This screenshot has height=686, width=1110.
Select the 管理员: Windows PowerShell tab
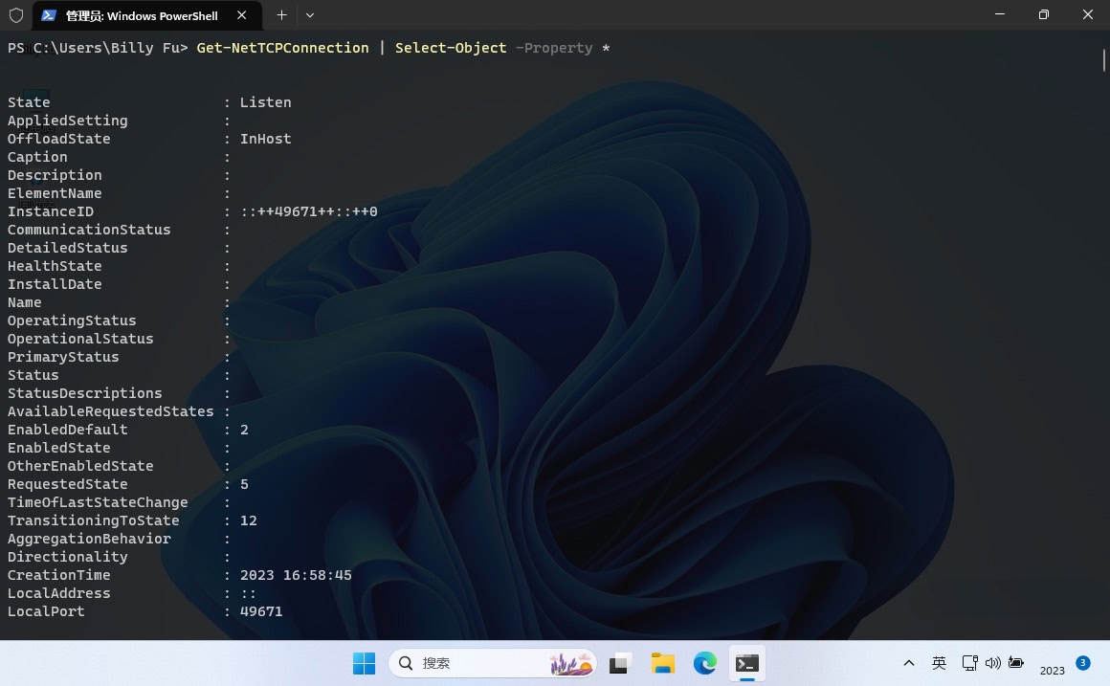tap(142, 15)
